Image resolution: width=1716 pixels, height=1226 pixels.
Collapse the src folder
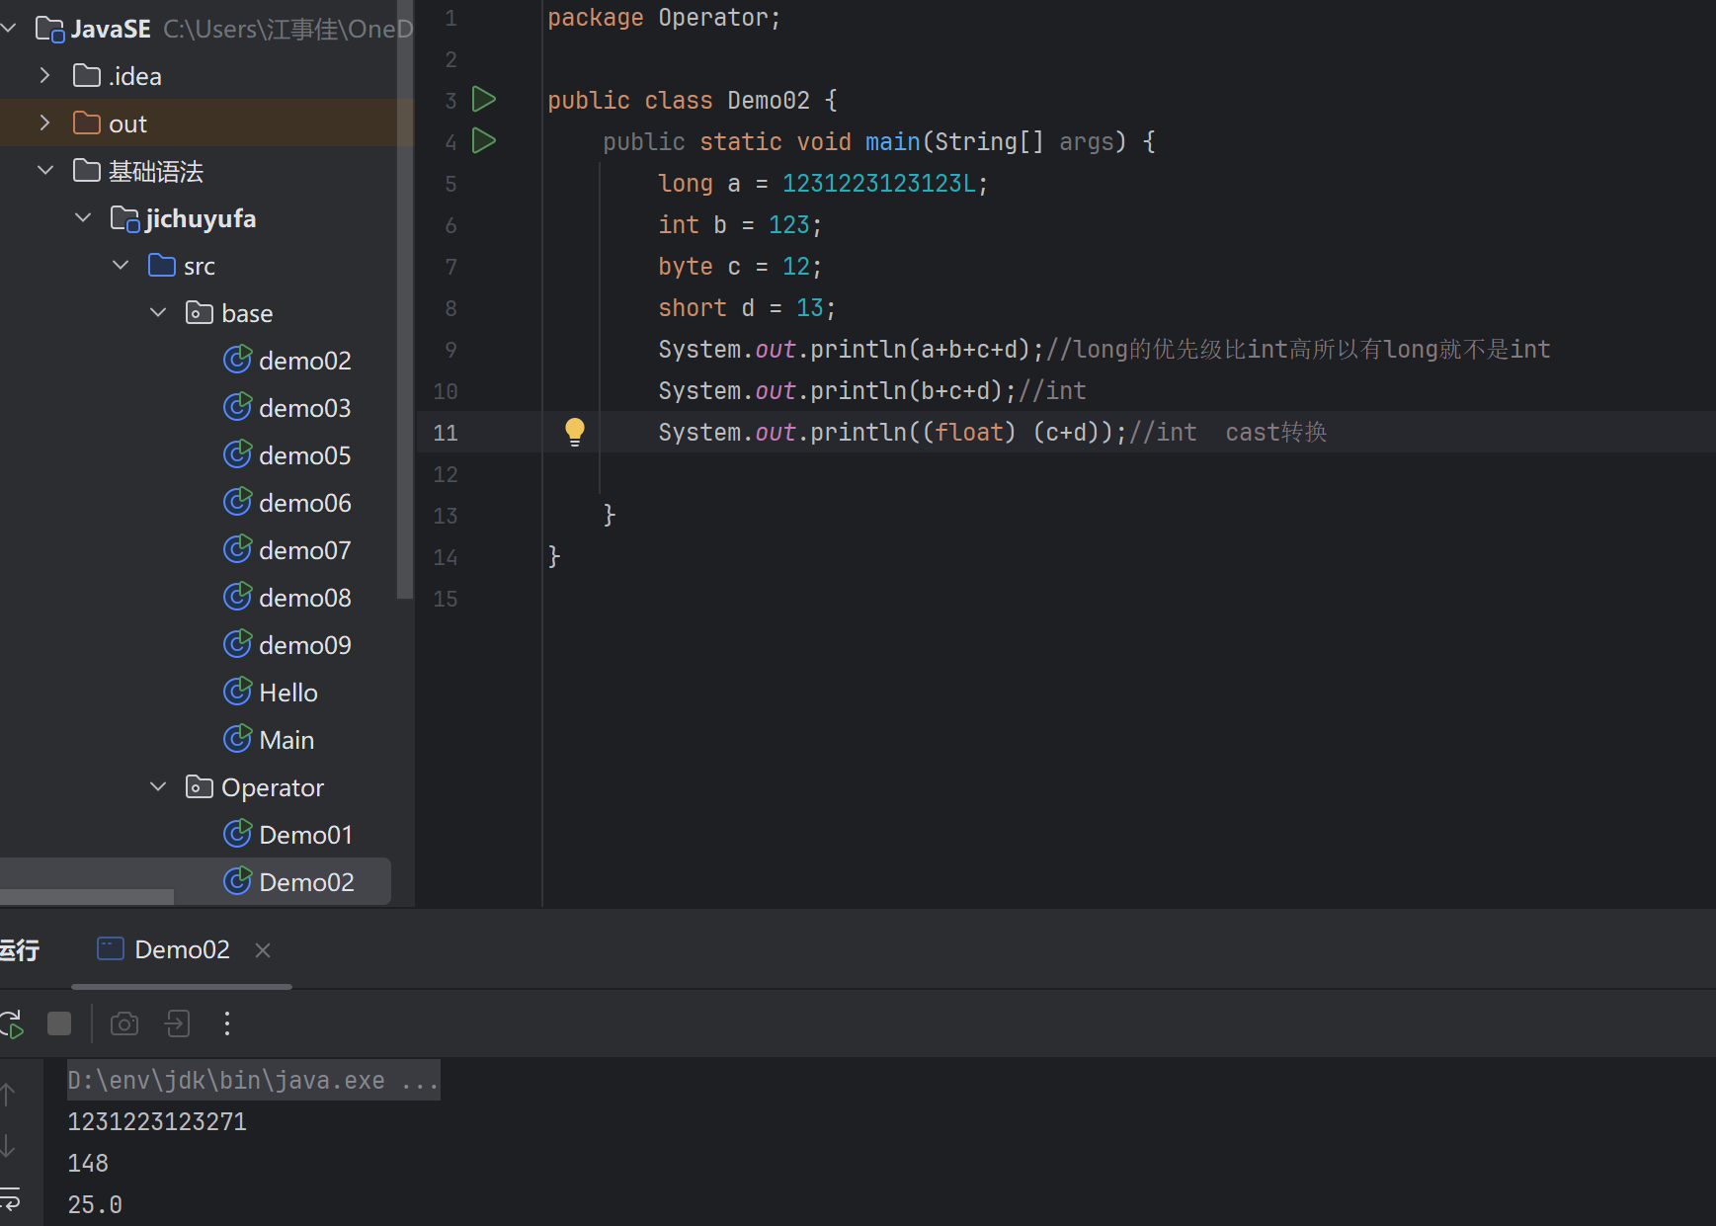tap(121, 266)
